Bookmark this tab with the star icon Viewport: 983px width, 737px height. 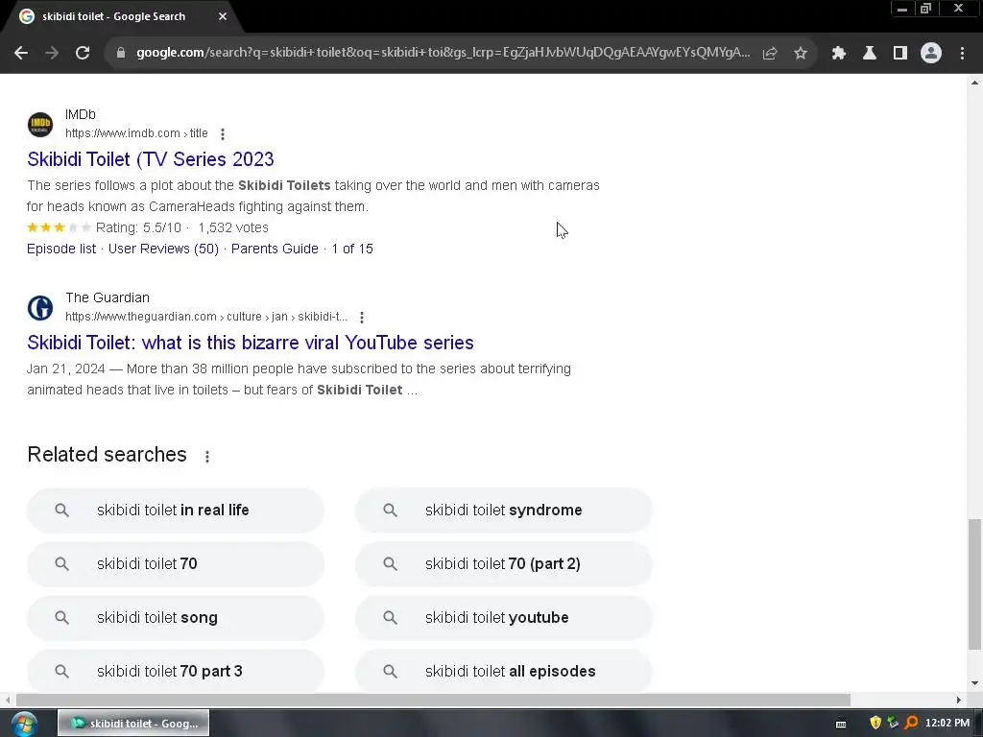coord(801,54)
